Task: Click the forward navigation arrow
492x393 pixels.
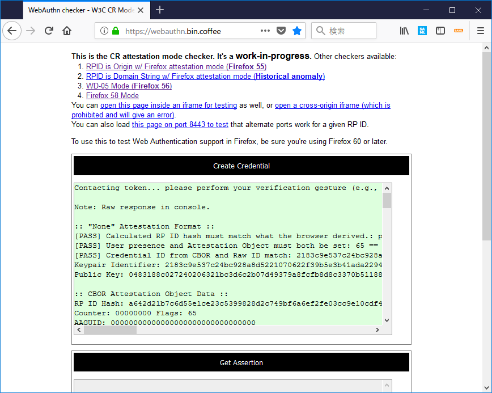Action: coord(31,31)
